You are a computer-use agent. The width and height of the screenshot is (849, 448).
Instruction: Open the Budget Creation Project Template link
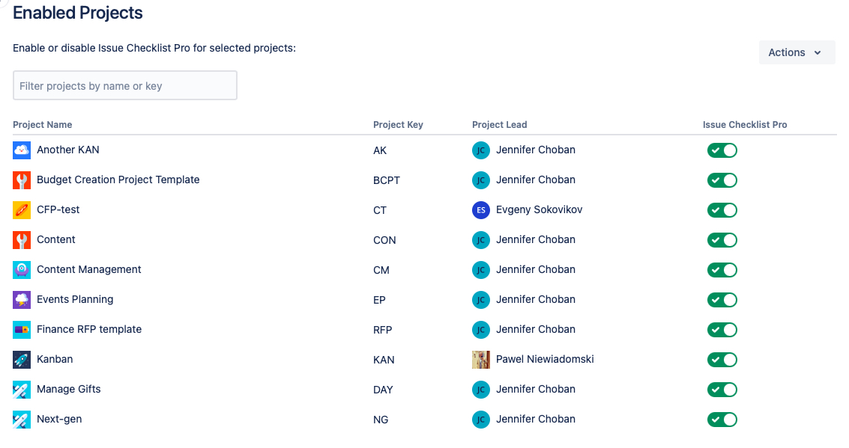click(118, 179)
